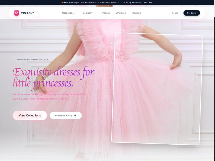Navigate to the Wholesale page
Viewport: 215px width, 161px height.
pos(121,13)
